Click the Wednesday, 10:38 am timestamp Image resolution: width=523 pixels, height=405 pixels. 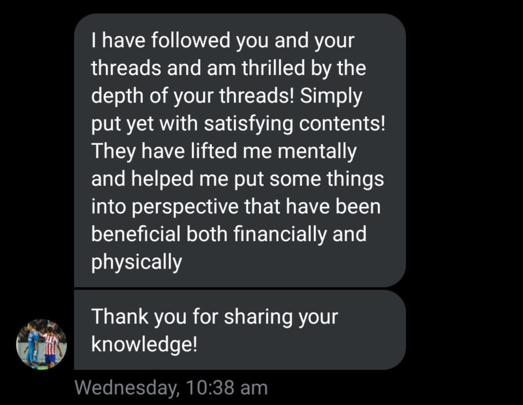coord(171,388)
